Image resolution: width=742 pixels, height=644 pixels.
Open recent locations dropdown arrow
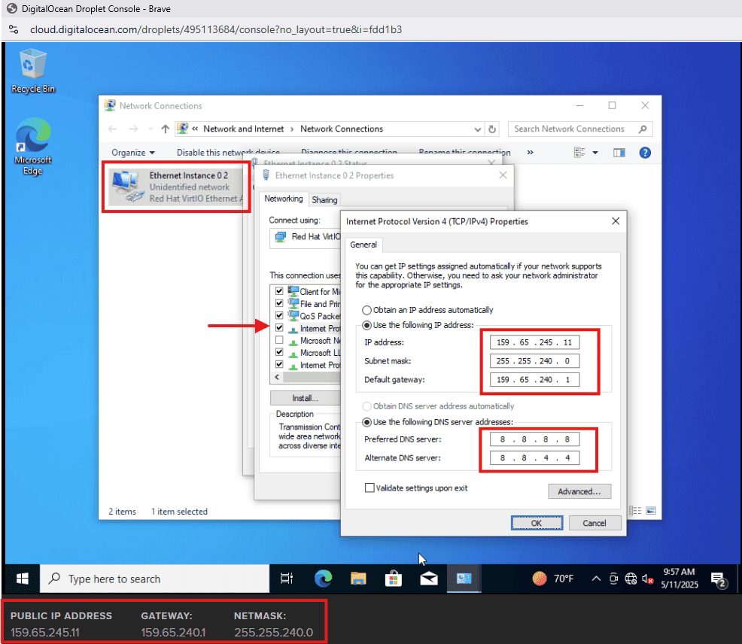click(x=151, y=129)
